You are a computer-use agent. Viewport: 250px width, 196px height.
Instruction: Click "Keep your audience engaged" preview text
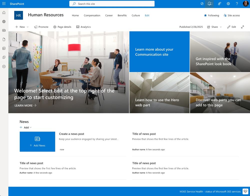click(89, 139)
